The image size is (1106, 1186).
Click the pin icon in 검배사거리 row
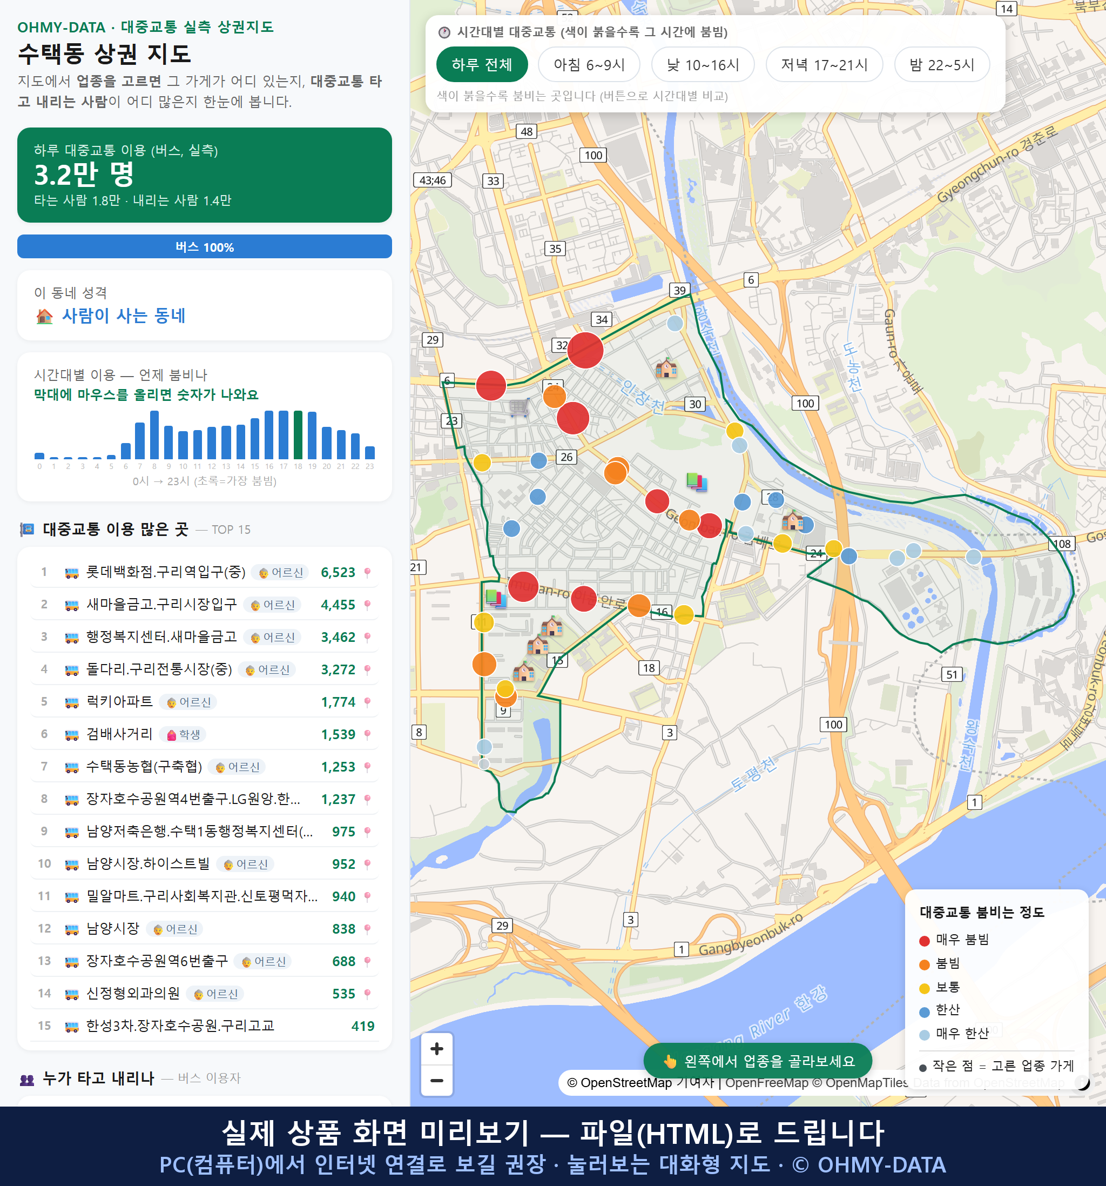[367, 734]
